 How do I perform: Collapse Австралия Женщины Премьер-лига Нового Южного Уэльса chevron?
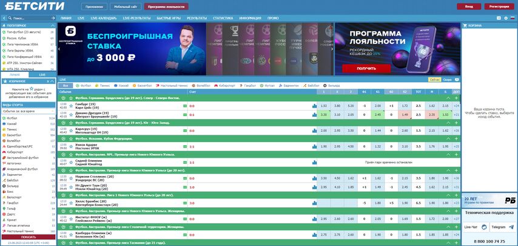(x=448, y=211)
